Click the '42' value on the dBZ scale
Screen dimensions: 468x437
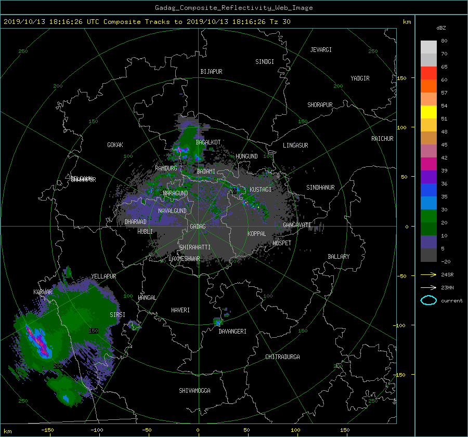point(444,158)
